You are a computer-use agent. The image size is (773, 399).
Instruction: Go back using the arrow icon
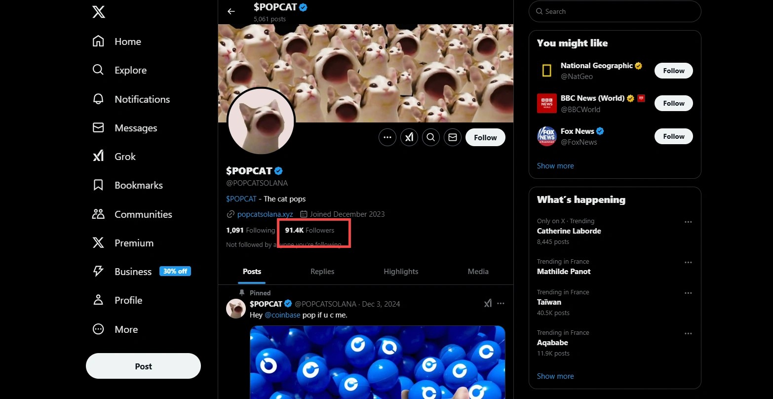point(231,11)
